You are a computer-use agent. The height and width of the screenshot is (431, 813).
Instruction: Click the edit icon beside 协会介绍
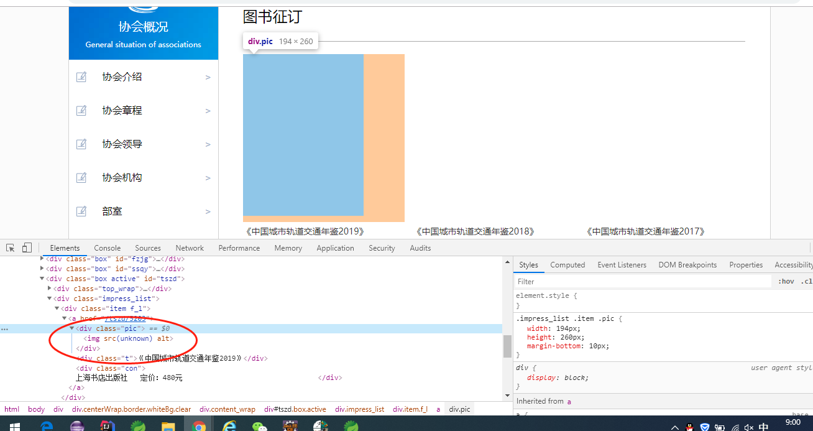[x=81, y=77]
